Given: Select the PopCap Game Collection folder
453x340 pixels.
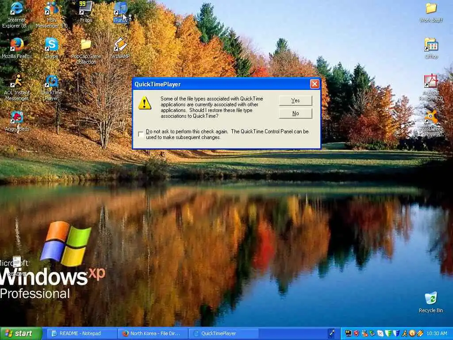Looking at the screenshot, I should [x=86, y=51].
